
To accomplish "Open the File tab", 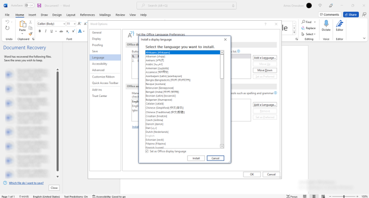I will point(7,15).
